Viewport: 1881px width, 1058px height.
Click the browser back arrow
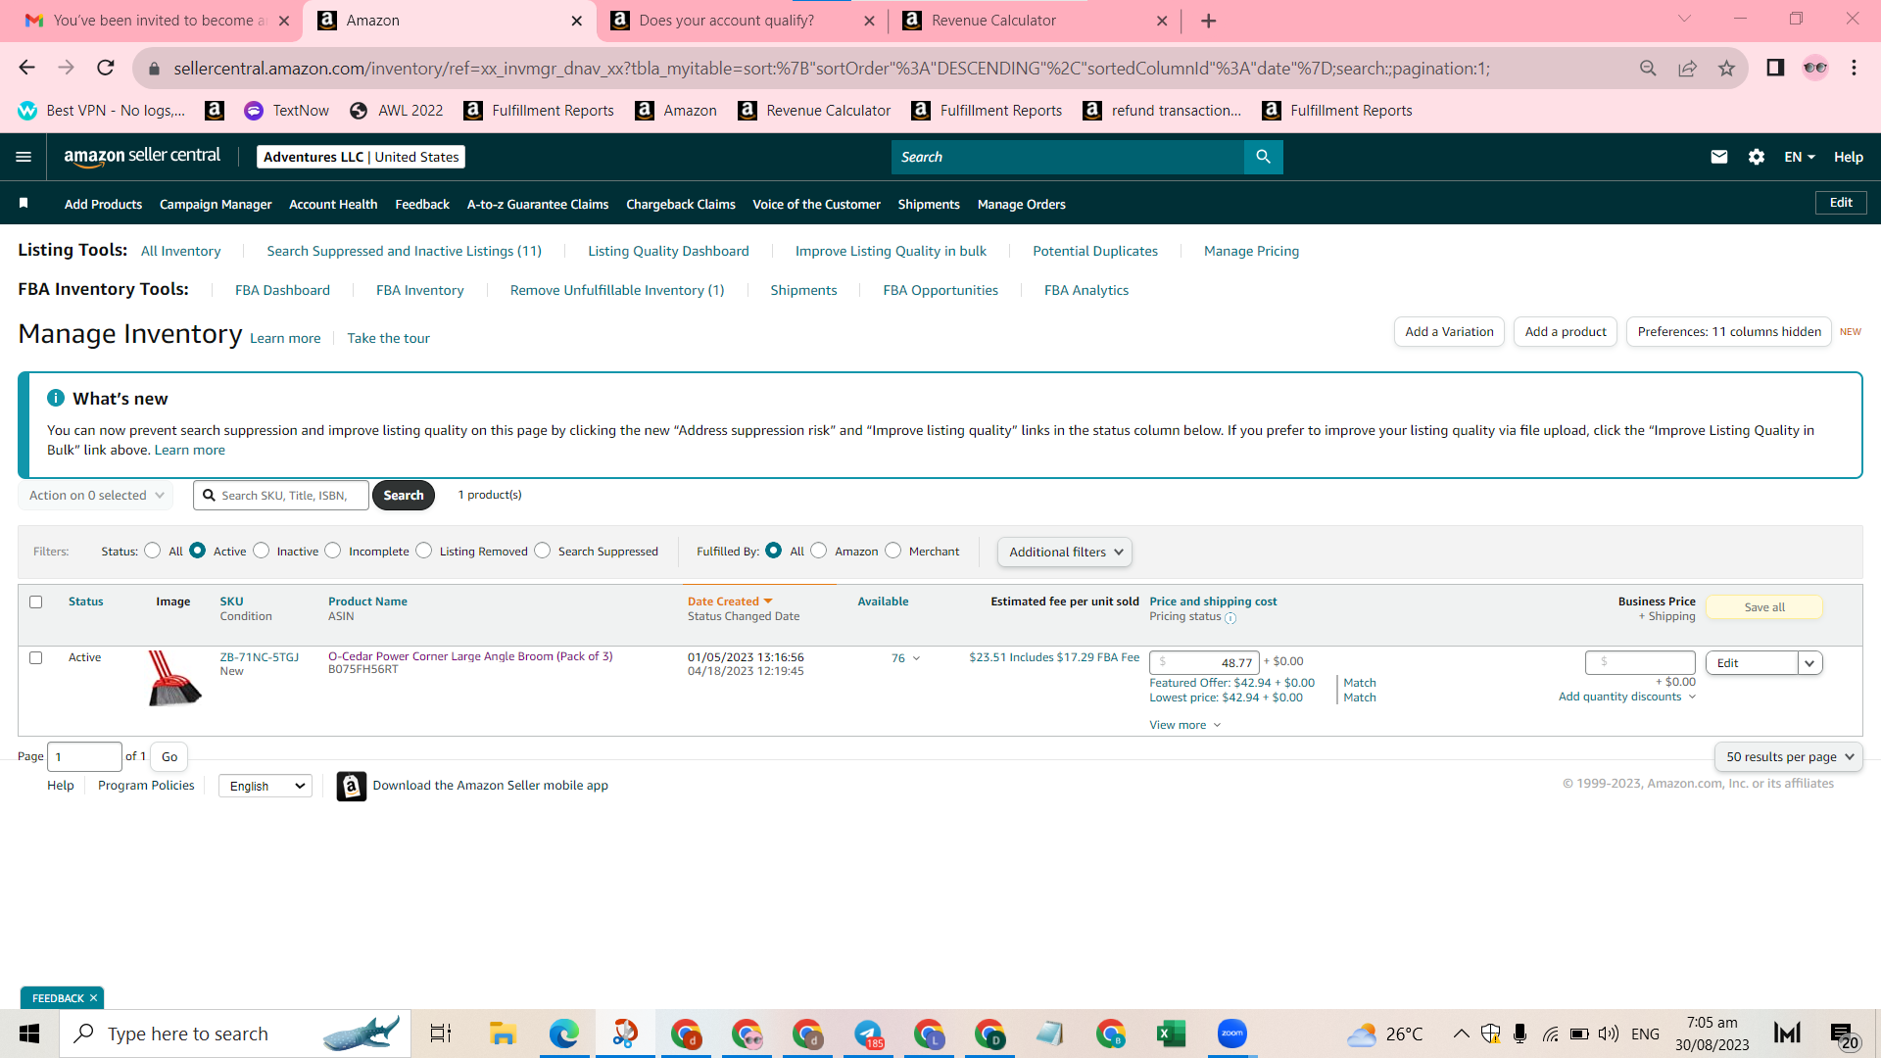(26, 68)
